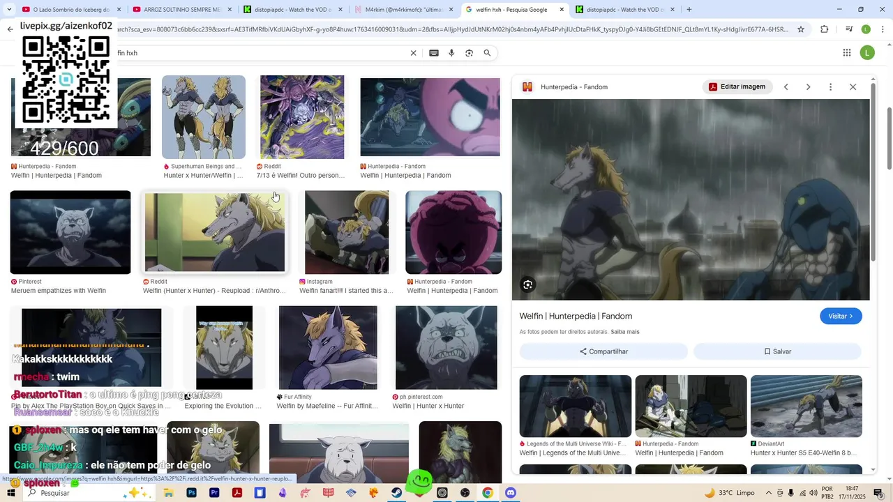Image resolution: width=893 pixels, height=502 pixels.
Task: Open the volume control in system tray
Action: (x=813, y=493)
